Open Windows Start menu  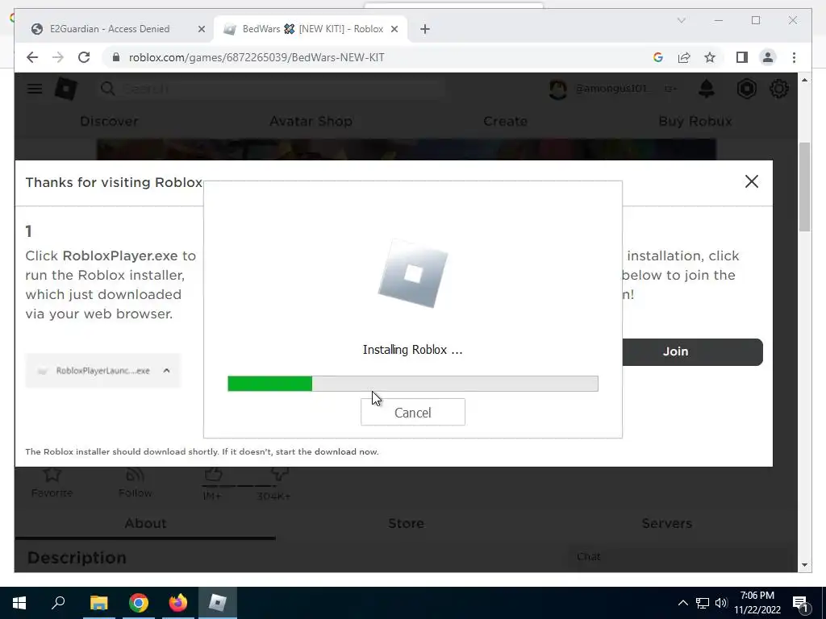pyautogui.click(x=19, y=603)
